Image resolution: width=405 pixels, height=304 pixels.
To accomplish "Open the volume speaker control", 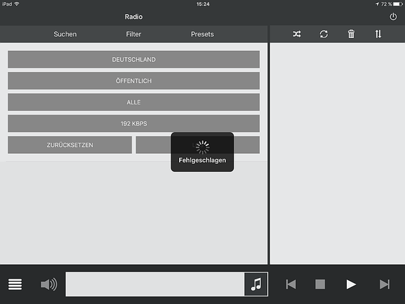I will (49, 284).
